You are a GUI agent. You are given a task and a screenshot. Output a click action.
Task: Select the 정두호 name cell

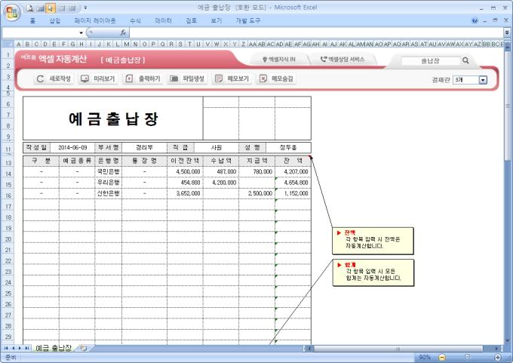pyautogui.click(x=288, y=148)
